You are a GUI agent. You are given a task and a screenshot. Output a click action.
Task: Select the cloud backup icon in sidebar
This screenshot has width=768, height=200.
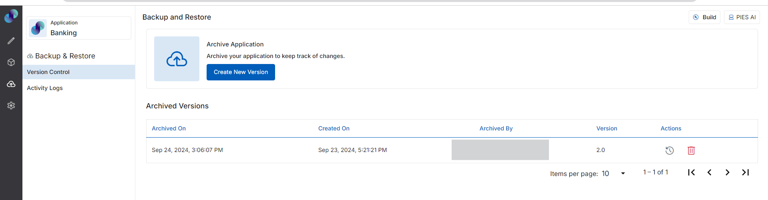[11, 84]
